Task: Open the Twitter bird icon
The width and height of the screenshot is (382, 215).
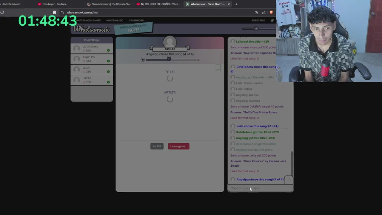Action: [272, 20]
